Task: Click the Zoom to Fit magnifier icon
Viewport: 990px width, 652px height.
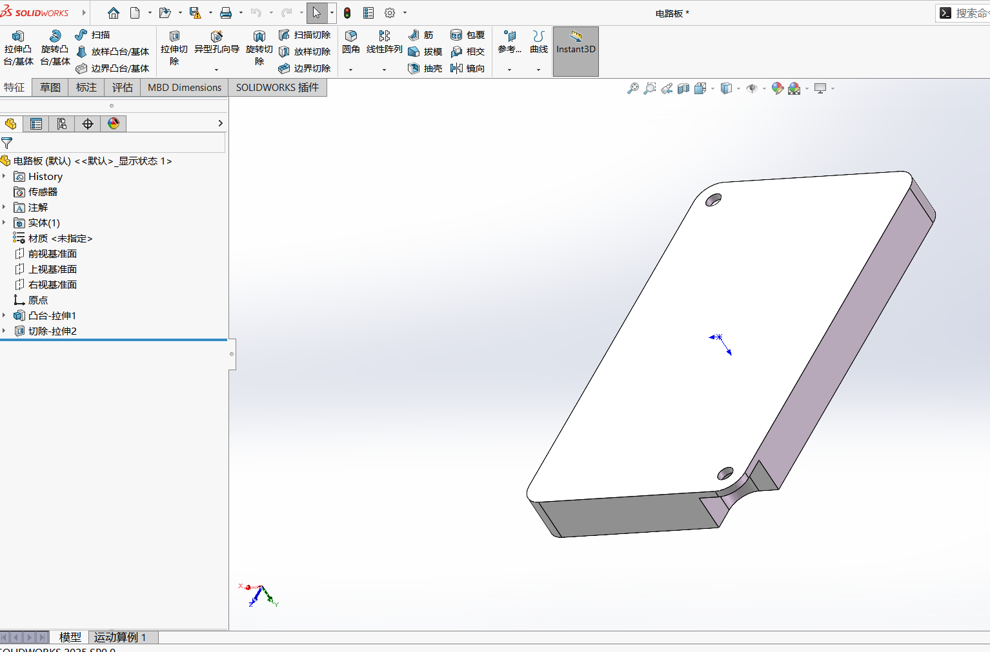Action: coord(633,88)
